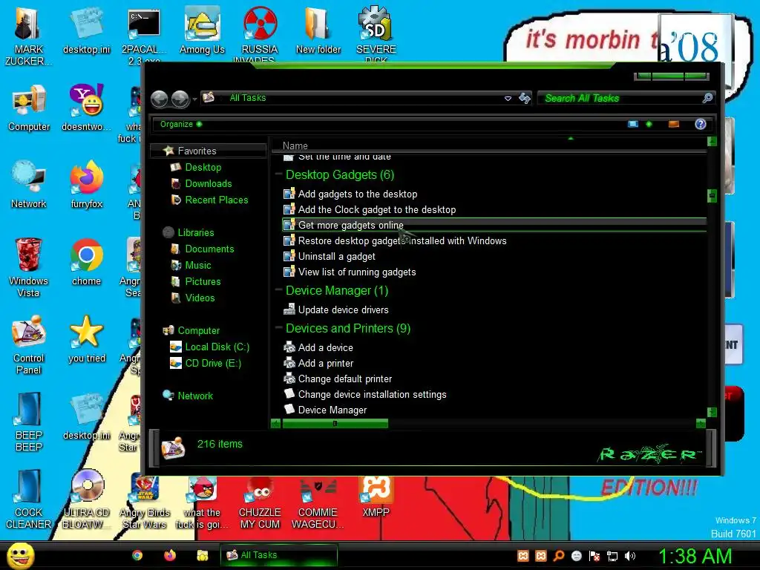
Task: Select Uninstall a gadget
Action: pos(336,256)
